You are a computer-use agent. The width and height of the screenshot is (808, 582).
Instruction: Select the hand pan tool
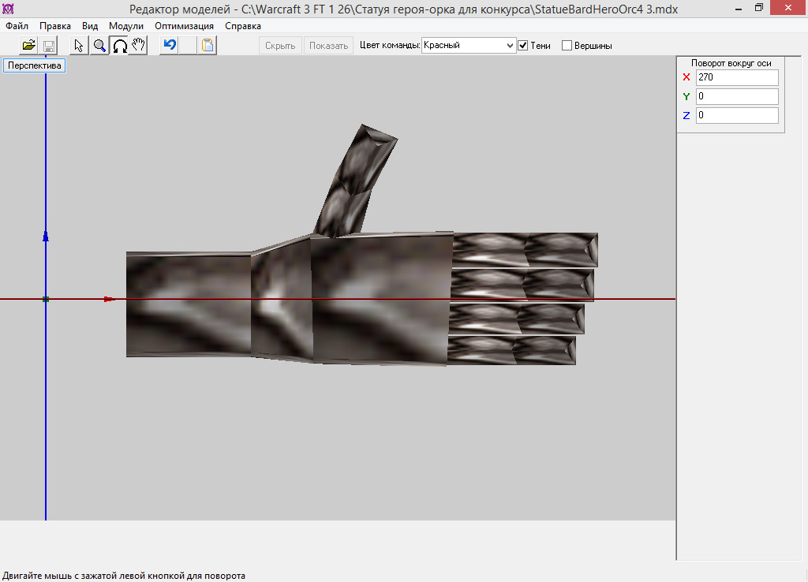point(139,46)
